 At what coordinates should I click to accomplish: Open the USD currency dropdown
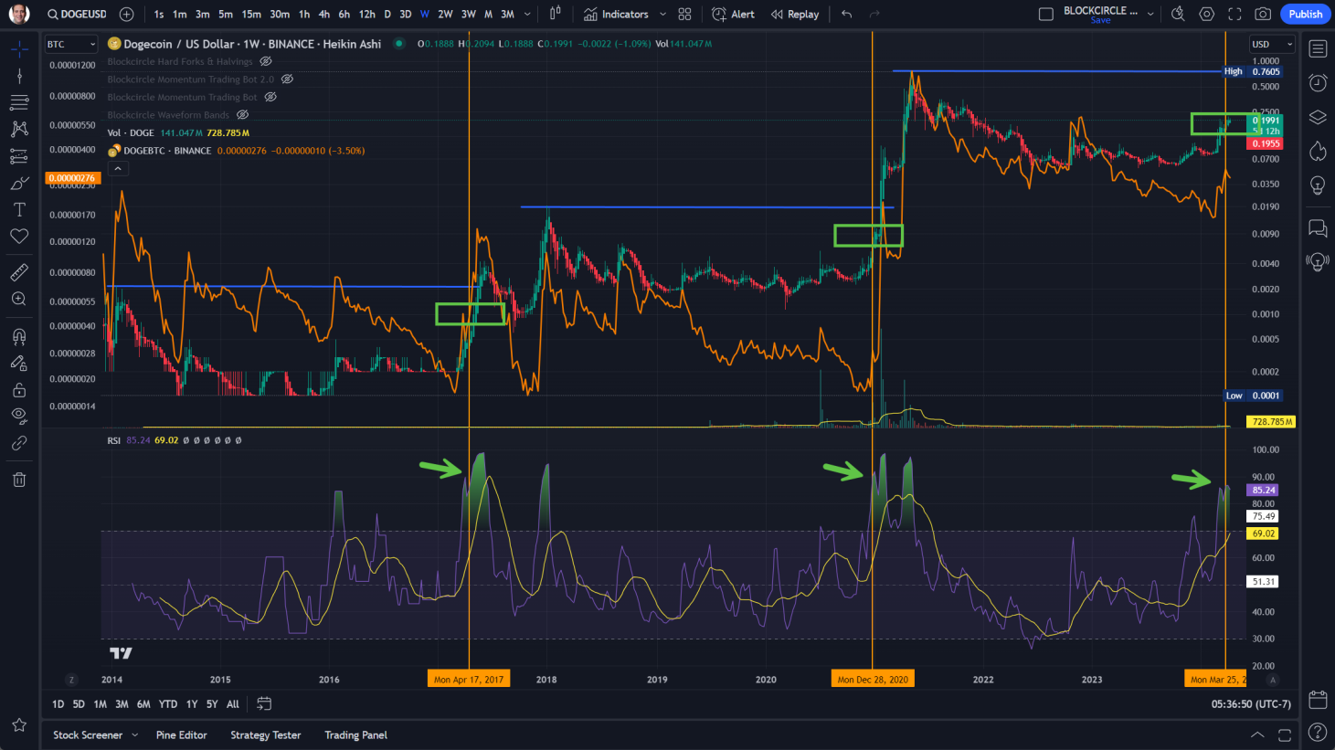(1274, 43)
